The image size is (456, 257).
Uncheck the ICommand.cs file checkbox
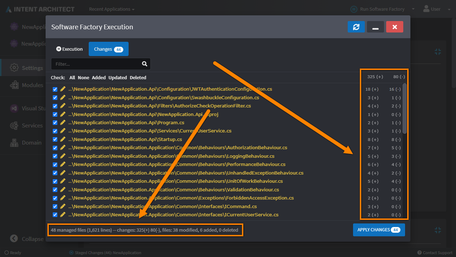pos(55,206)
